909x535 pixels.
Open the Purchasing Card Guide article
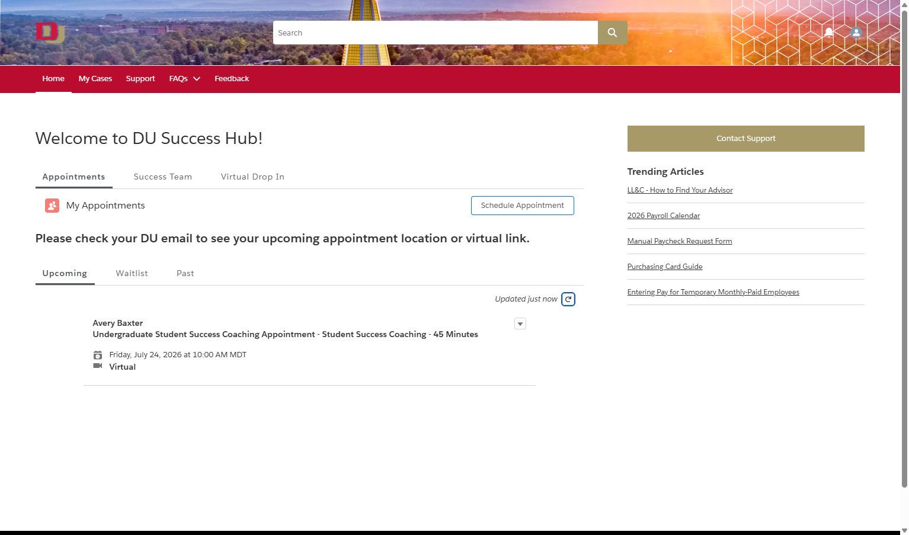pyautogui.click(x=665, y=267)
